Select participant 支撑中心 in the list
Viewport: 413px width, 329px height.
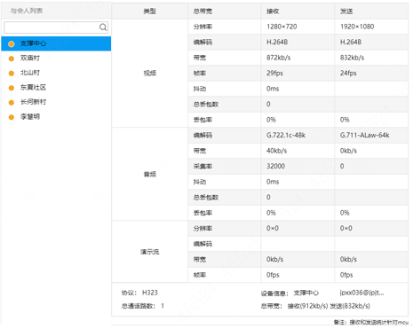[x=56, y=43]
